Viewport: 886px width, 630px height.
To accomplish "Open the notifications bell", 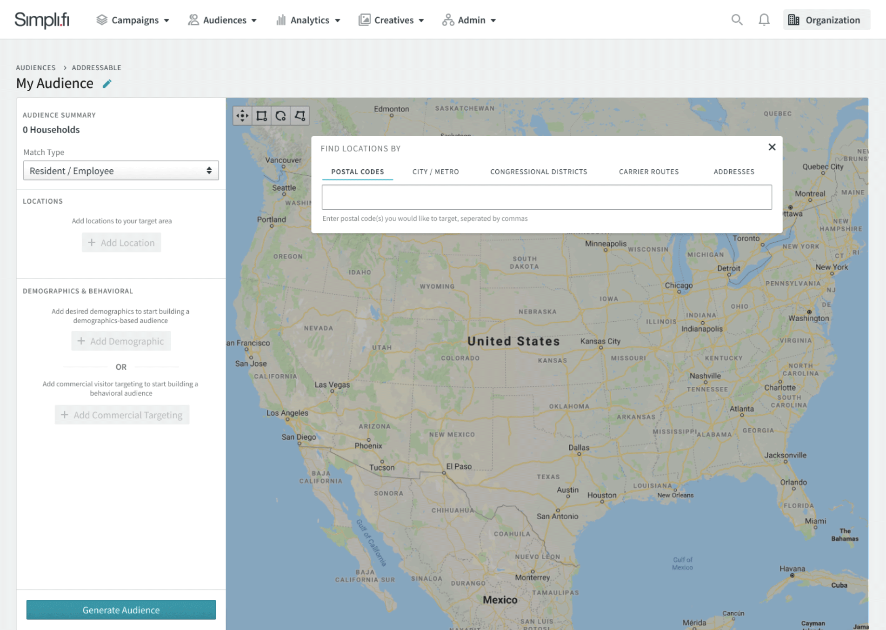I will [x=764, y=20].
